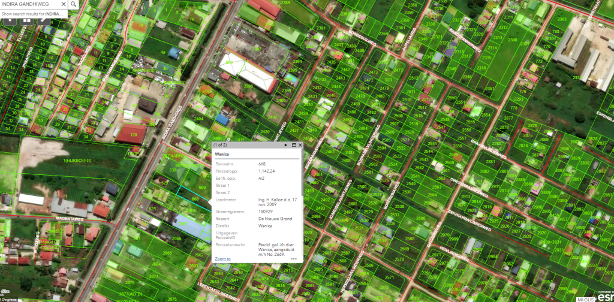Select the cyan-highlighted parcel 668

(x=195, y=199)
